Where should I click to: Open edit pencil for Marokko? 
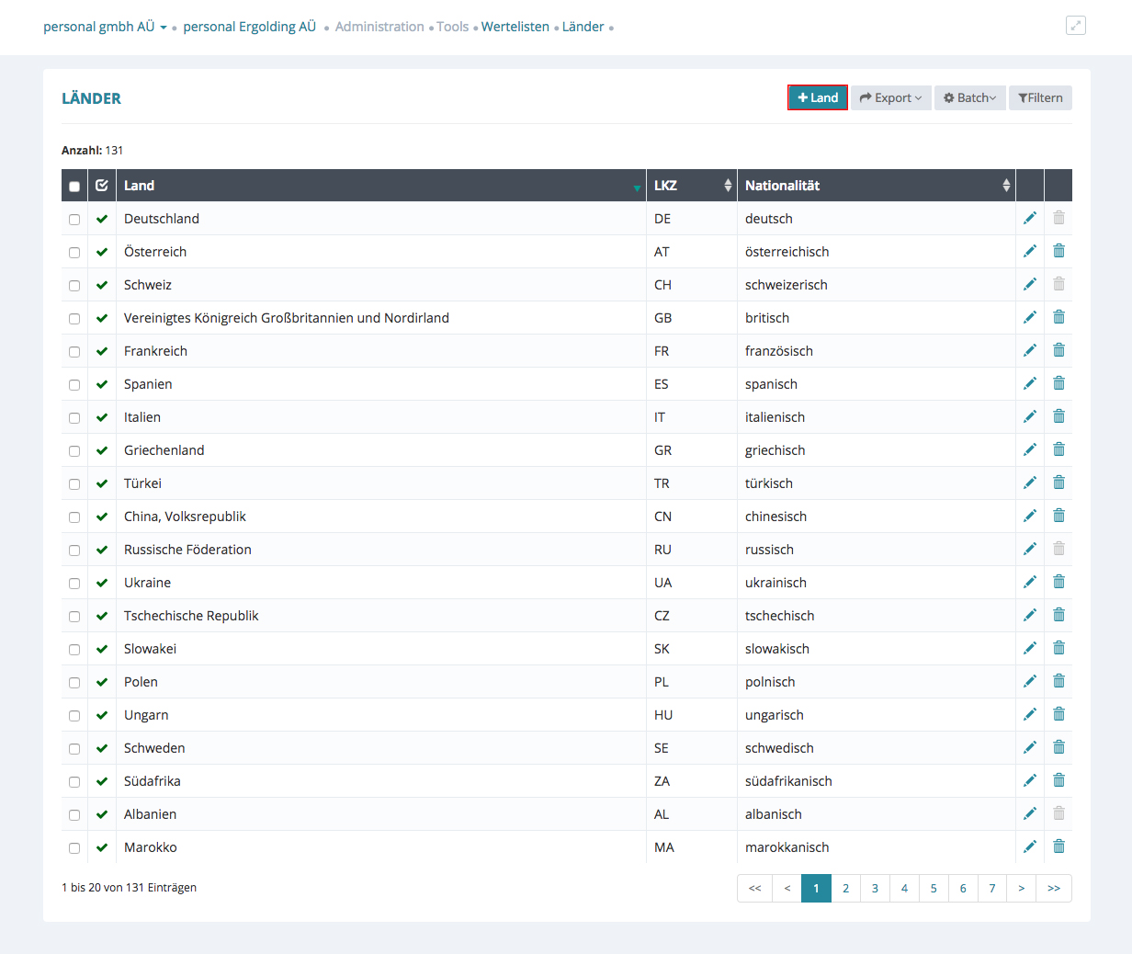click(x=1029, y=846)
